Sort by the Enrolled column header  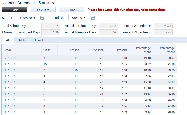69,50
